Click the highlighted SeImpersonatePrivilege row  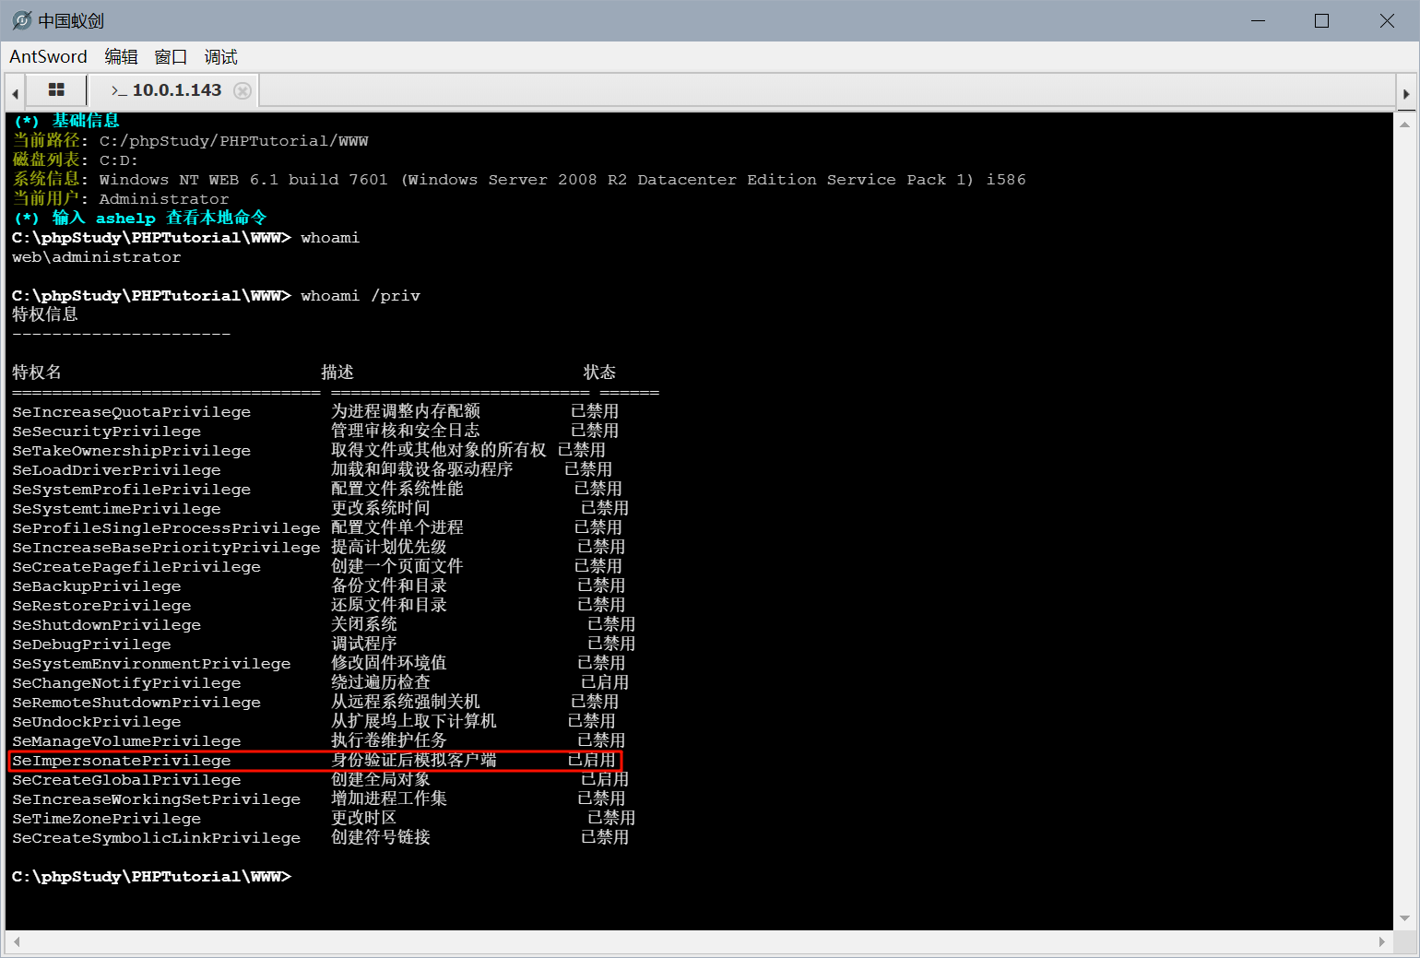pos(315,761)
